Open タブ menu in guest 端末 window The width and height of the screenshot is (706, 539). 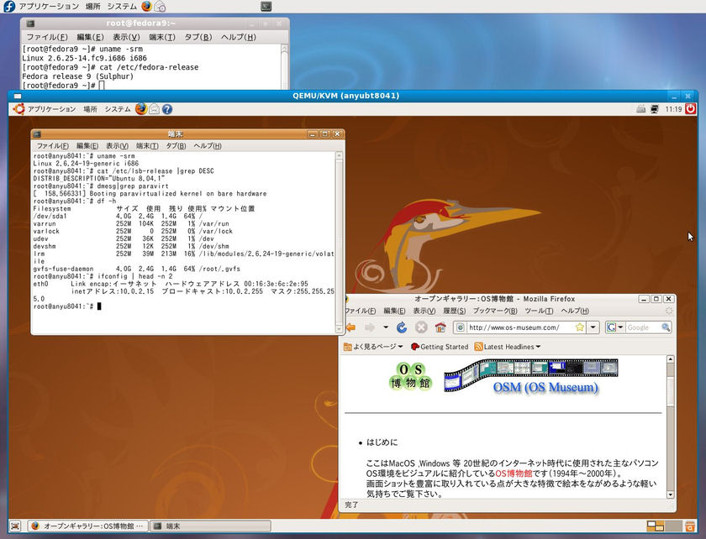(x=176, y=146)
